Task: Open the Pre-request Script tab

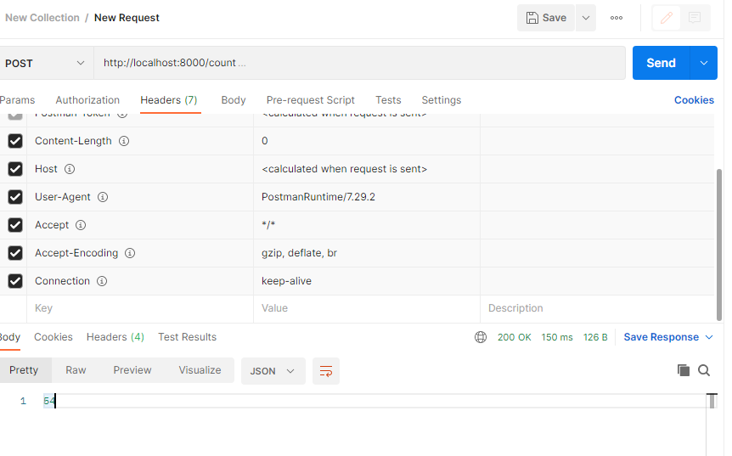Action: (x=311, y=100)
